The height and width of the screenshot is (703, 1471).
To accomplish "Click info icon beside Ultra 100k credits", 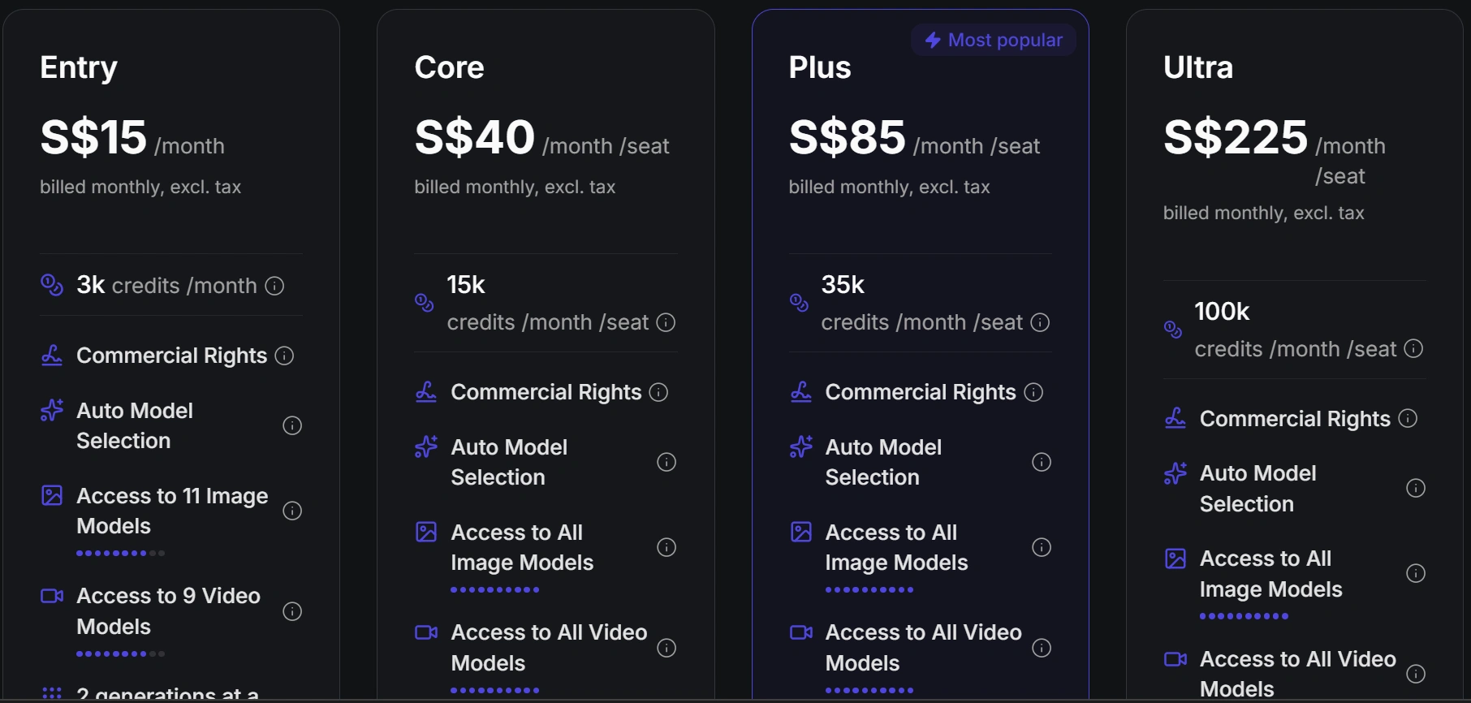I will (x=1413, y=348).
